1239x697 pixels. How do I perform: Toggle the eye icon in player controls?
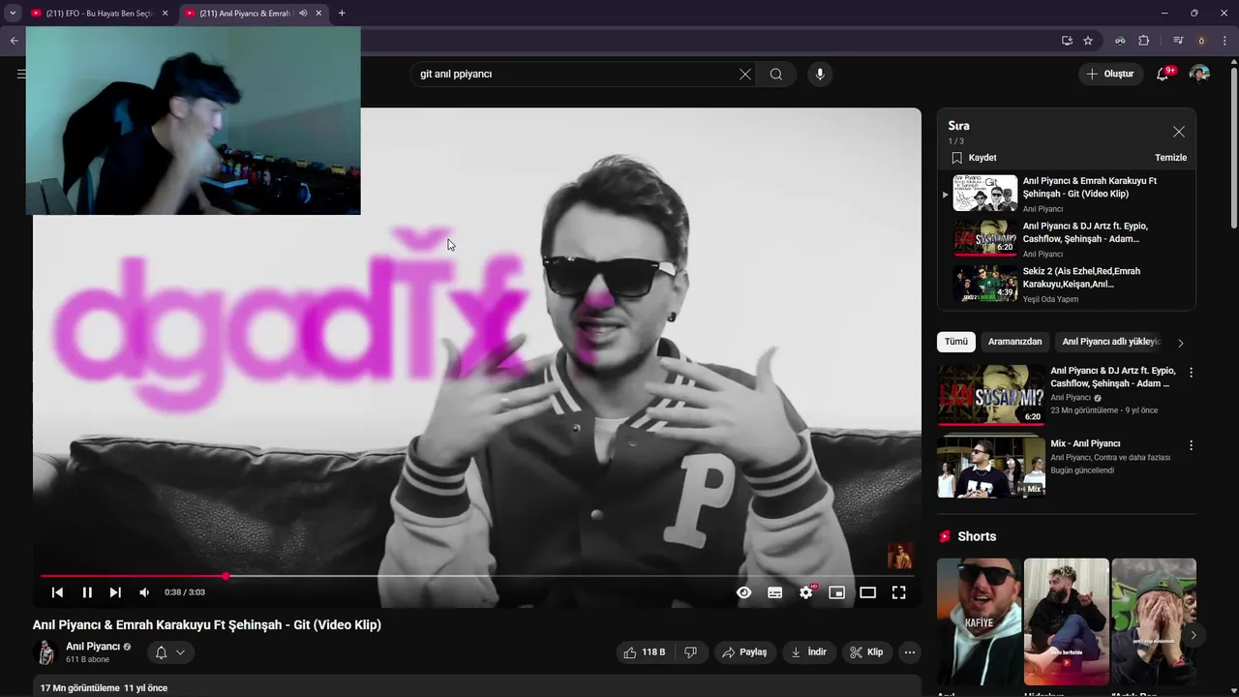(x=743, y=592)
